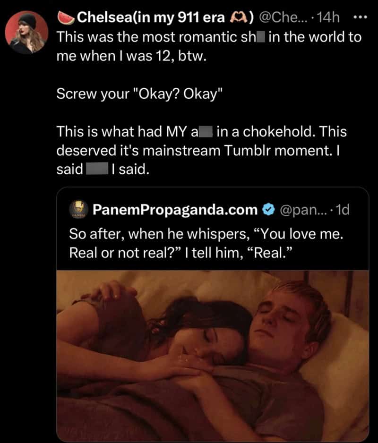Click the censored black box after "said"
Viewport: 378px width, 443px height.
[x=97, y=169]
